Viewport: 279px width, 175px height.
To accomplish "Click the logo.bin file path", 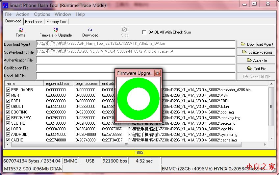I will 180,129.
